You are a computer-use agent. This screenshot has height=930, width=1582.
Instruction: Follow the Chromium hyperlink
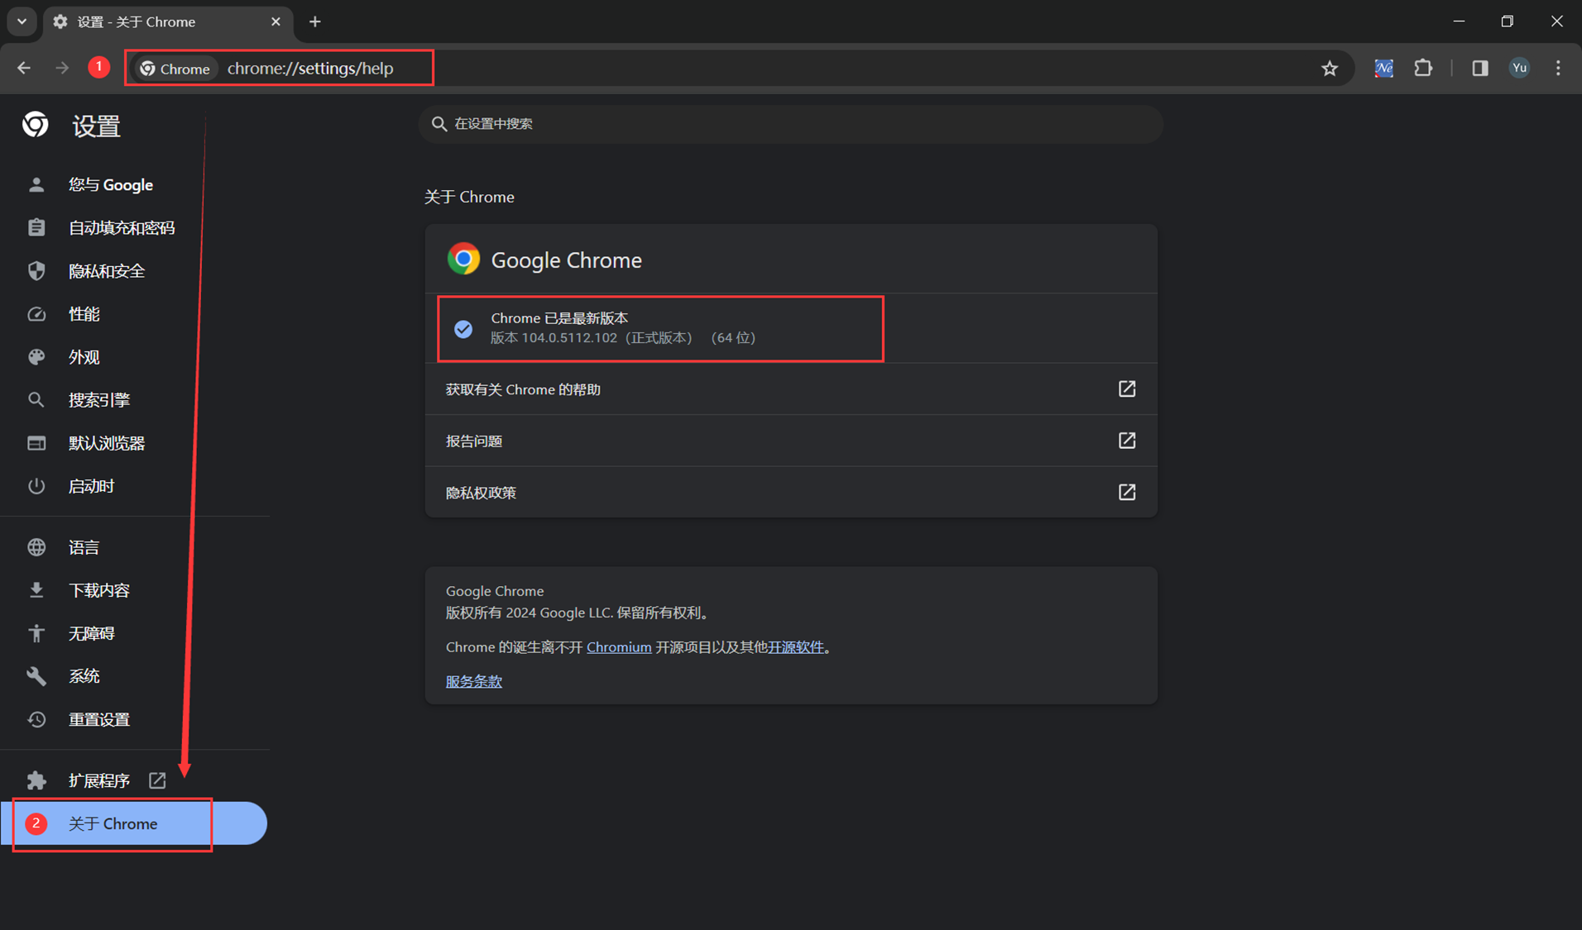pos(619,646)
